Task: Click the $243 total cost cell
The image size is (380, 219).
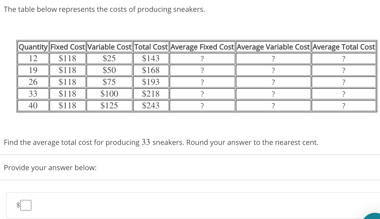Action: (x=151, y=106)
